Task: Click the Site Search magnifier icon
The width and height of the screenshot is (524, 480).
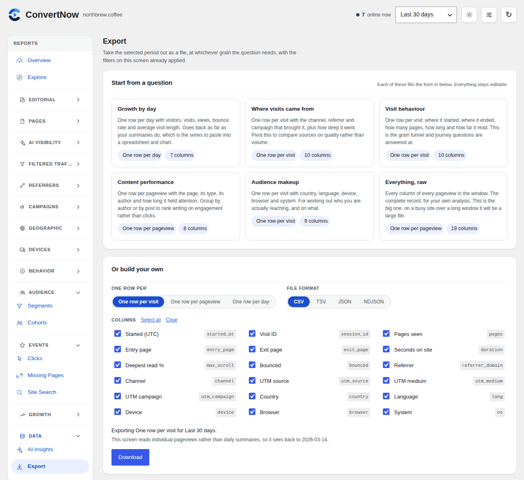Action: click(19, 392)
